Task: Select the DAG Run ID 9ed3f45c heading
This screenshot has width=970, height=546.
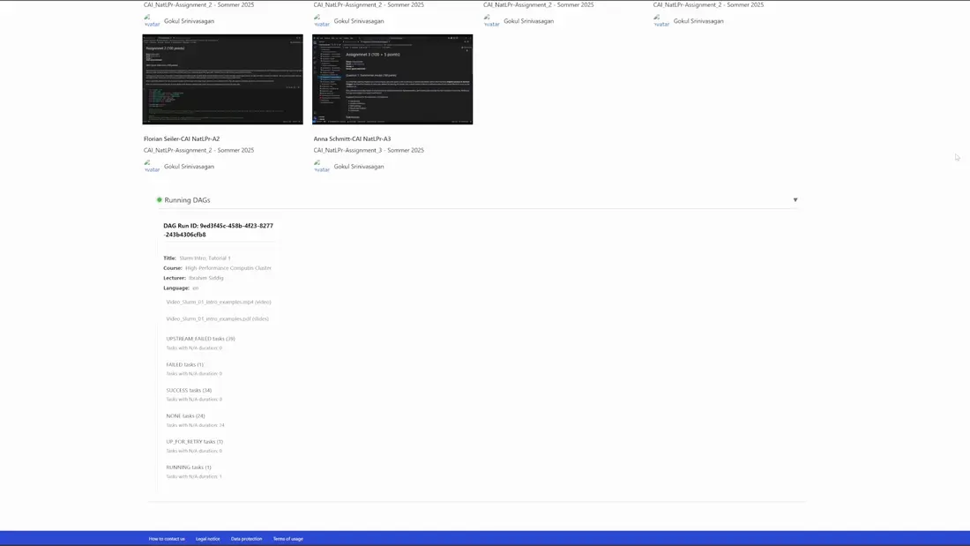Action: click(218, 230)
